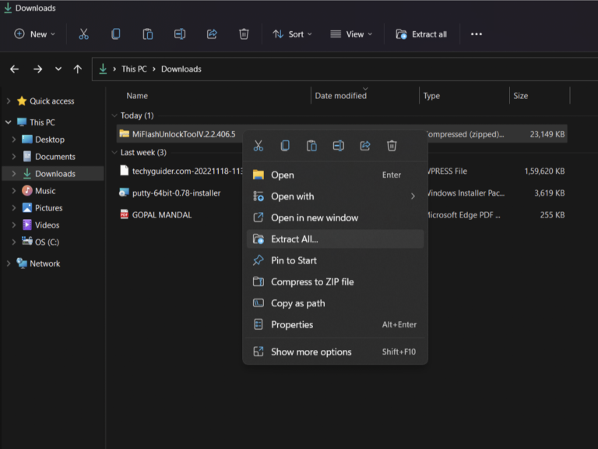Screen dimensions: 598x449
Task: Open the Sort dropdown
Action: [x=292, y=34]
